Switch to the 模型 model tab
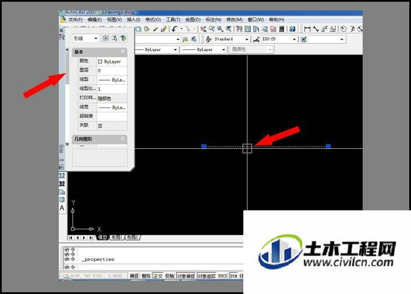Screen dimensions: 411x294 coord(102,237)
